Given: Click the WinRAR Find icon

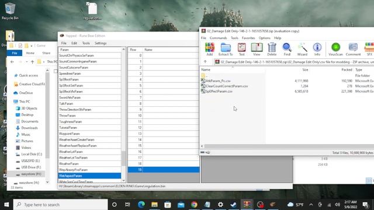Looking at the screenshot, I should coord(287,49).
